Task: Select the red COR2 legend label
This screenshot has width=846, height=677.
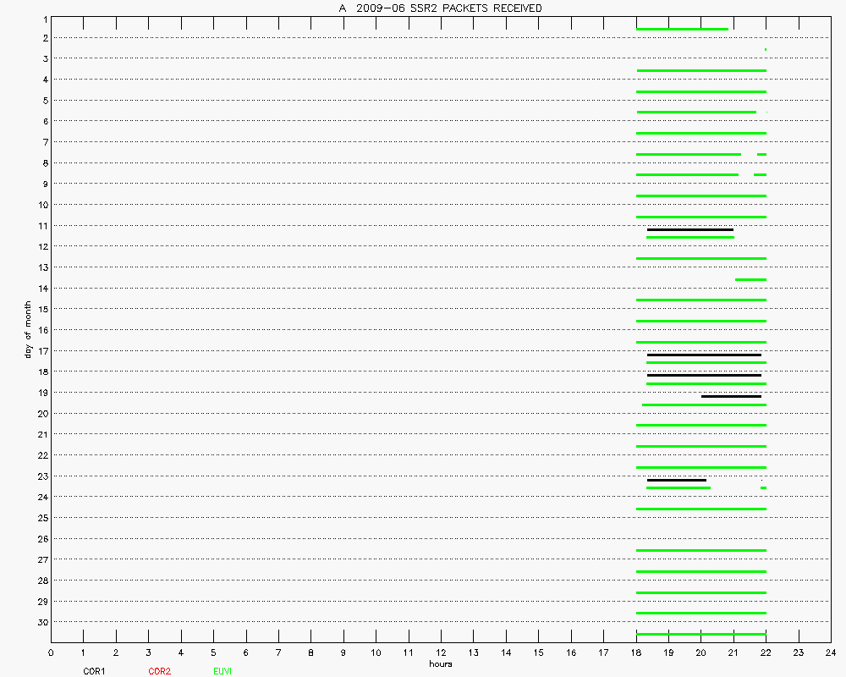Action: point(159,671)
